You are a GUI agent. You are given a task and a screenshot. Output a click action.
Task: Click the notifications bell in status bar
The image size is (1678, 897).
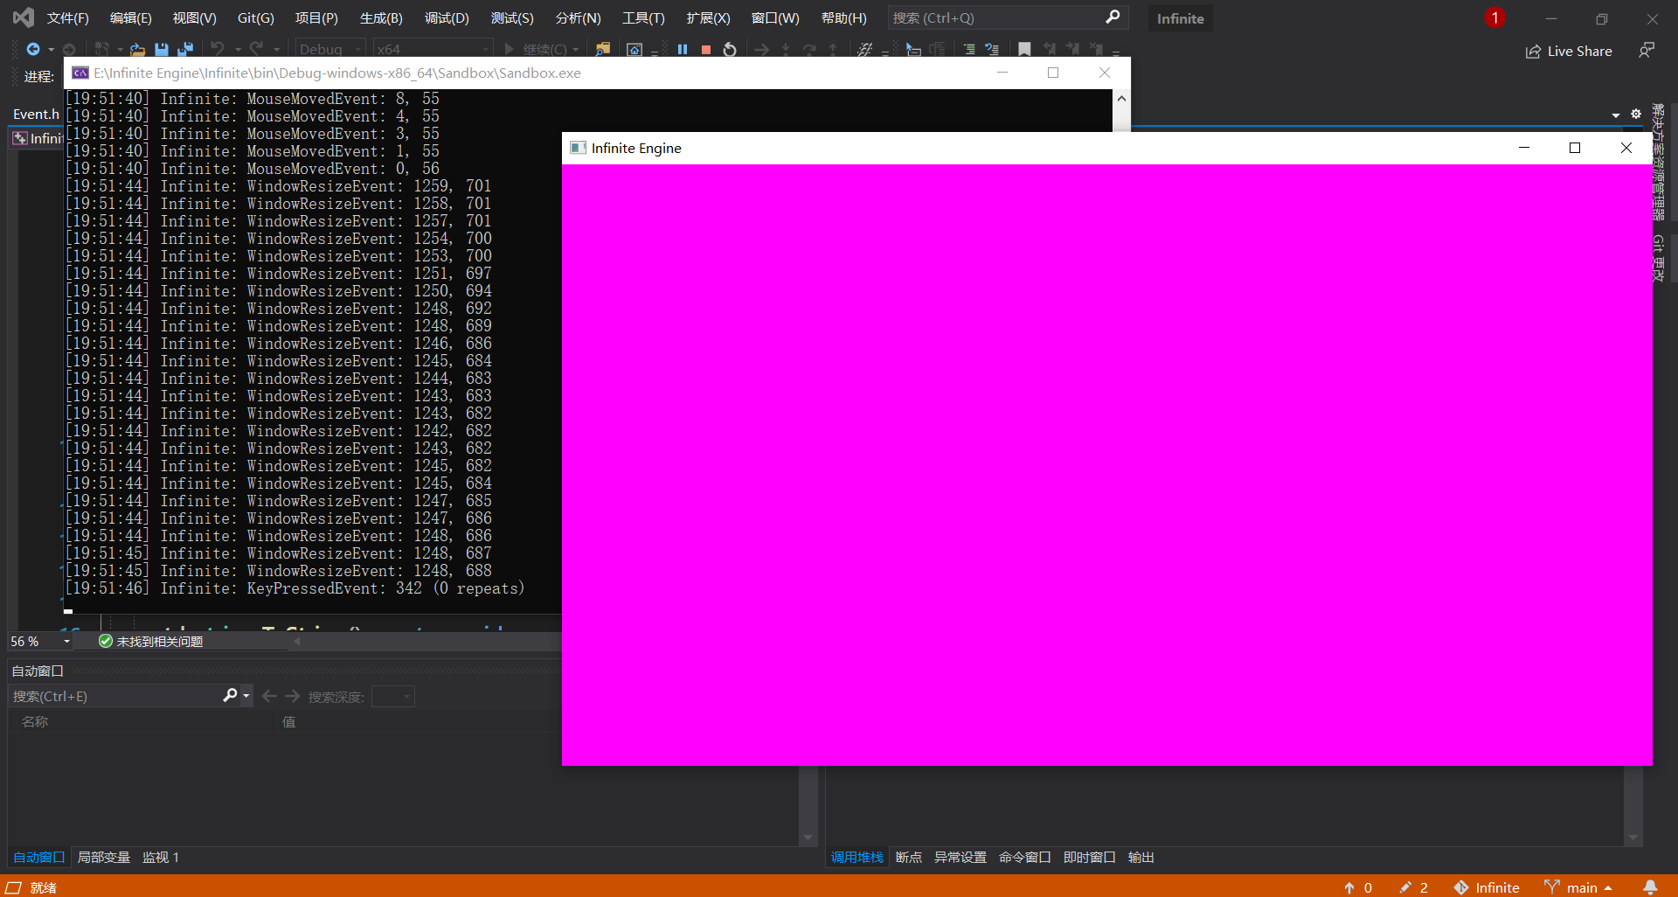pos(1650,887)
